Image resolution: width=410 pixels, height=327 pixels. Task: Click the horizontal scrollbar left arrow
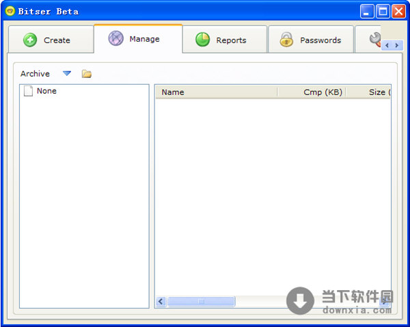161,301
